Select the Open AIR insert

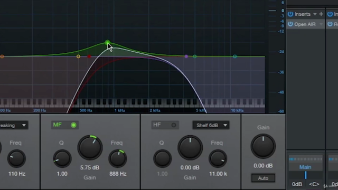tap(305, 24)
